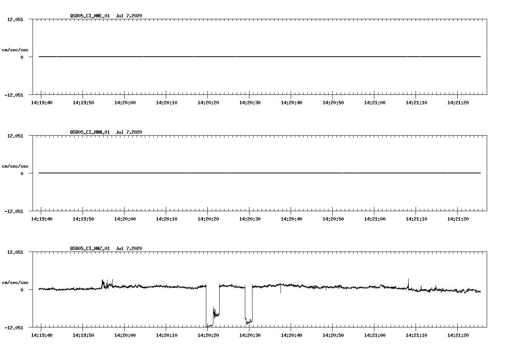Image resolution: width=514 pixels, height=349 pixels.
Task: Click 14:20:50 time label under HNZ plot
Action: [333, 335]
